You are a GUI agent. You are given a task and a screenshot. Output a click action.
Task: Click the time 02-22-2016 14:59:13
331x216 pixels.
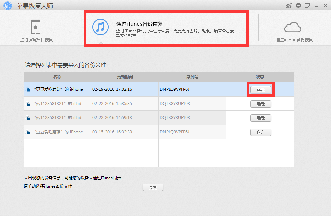coord(112,118)
